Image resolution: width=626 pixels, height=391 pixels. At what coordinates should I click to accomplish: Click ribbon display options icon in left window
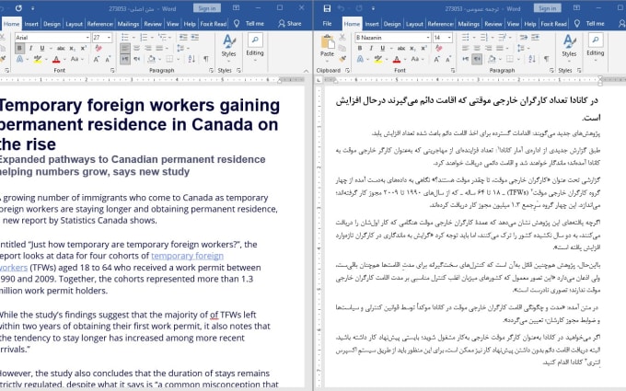(236, 8)
